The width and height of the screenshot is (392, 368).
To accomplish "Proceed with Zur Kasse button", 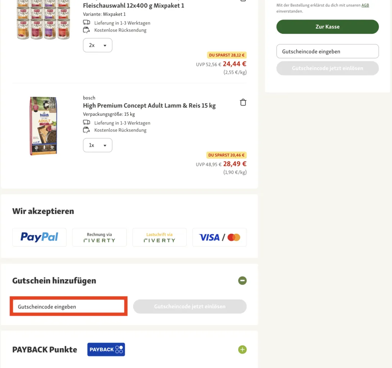I will (x=327, y=27).
